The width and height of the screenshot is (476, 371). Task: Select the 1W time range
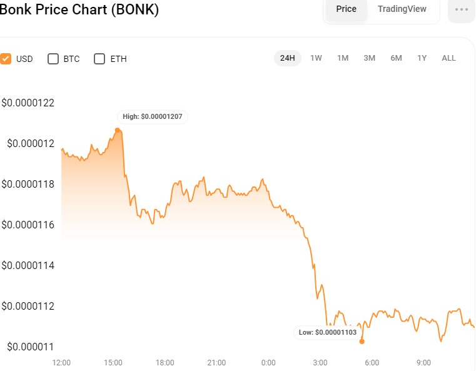pos(316,58)
